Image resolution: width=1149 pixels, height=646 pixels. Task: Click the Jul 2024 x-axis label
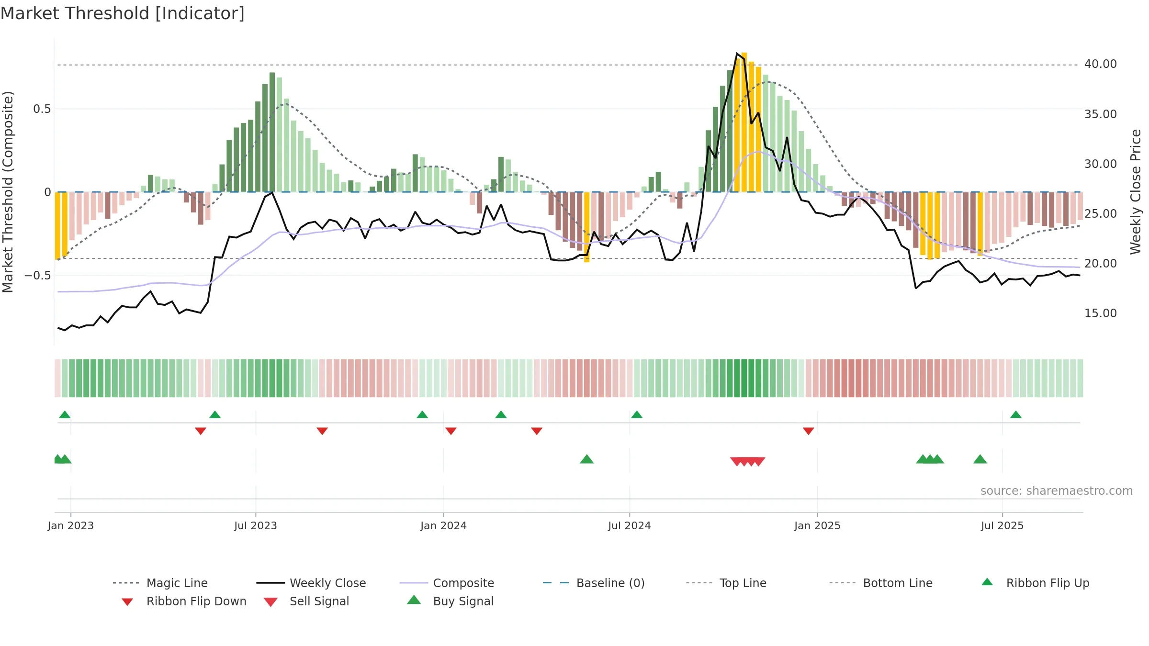630,525
